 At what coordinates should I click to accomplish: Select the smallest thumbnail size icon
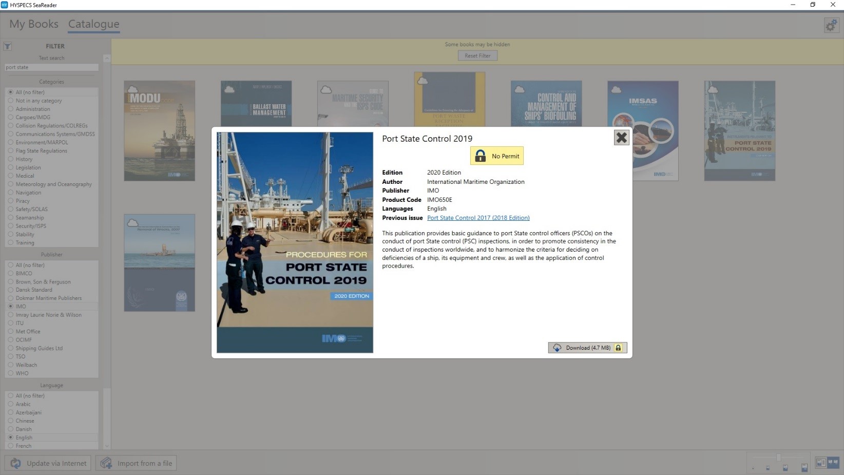point(753,468)
